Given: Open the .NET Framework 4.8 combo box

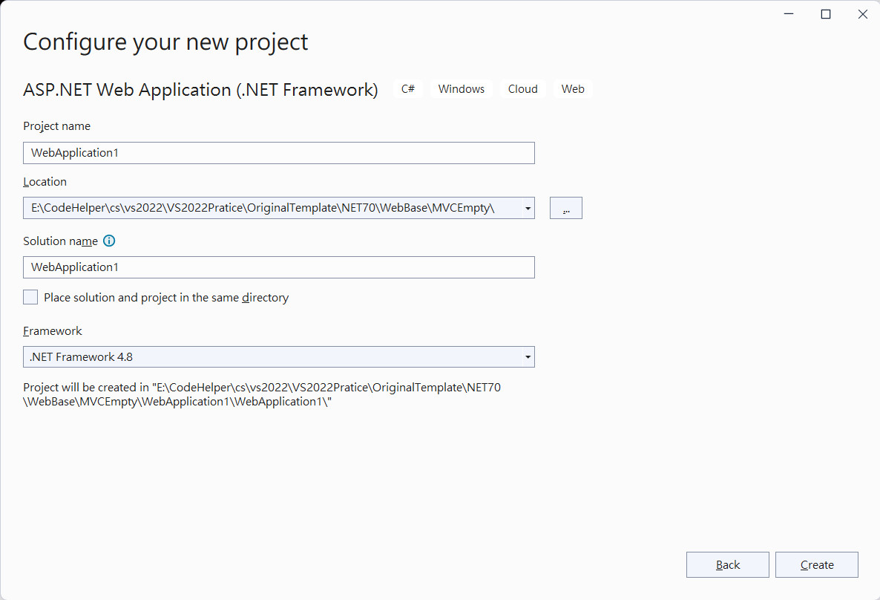Looking at the screenshot, I should tap(278, 357).
